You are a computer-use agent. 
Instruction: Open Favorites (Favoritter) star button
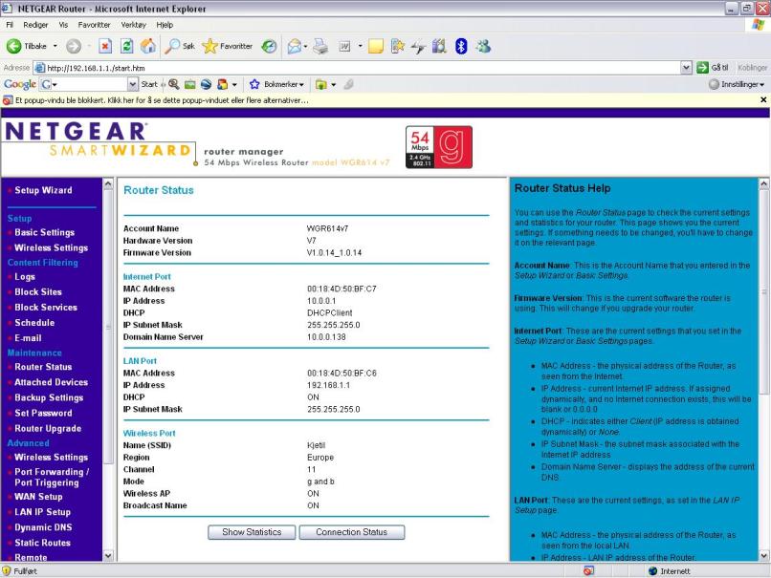click(227, 46)
